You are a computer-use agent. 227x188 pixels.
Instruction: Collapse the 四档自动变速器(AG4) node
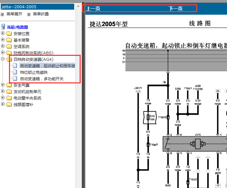pyautogui.click(x=3, y=59)
